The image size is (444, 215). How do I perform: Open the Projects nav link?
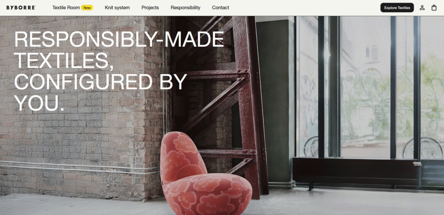pos(150,8)
